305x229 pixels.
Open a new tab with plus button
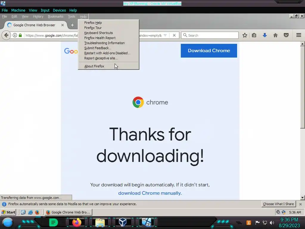tap(72, 25)
